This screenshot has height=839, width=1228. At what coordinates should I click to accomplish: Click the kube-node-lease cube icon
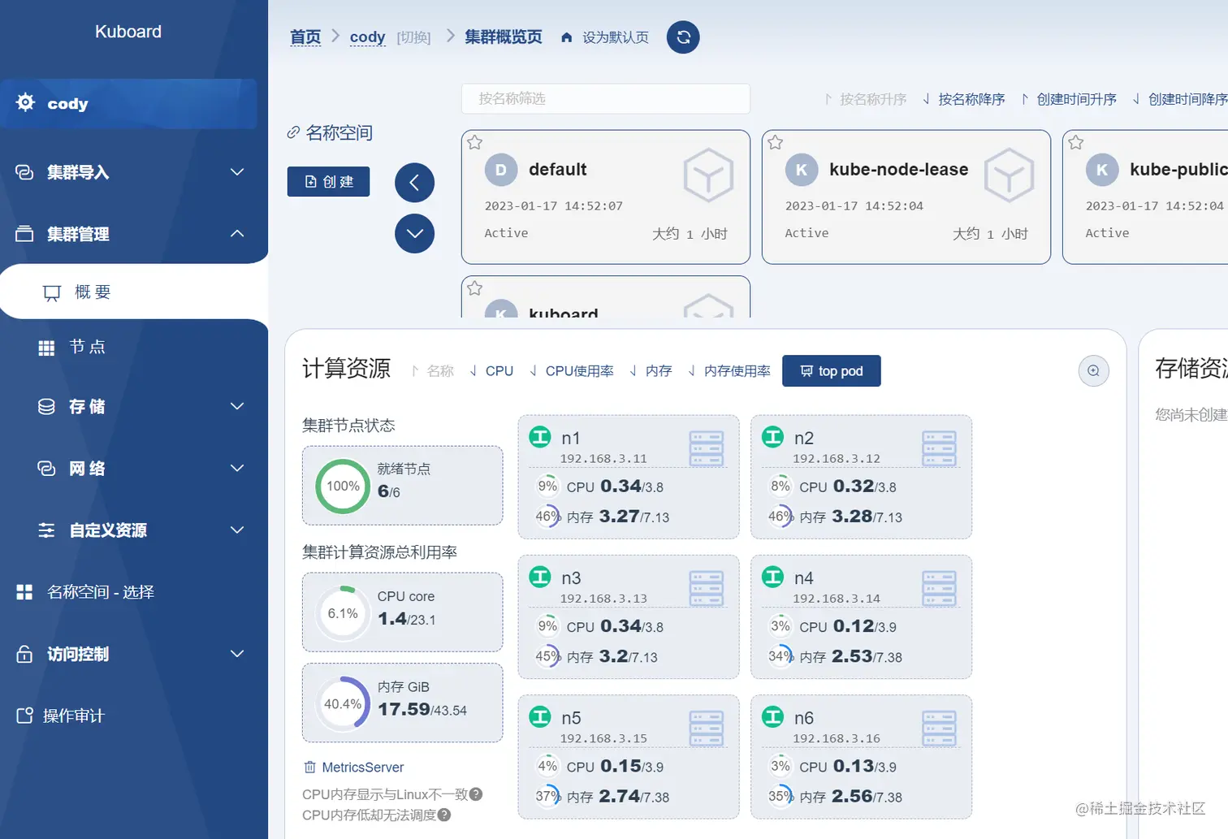pos(1009,175)
